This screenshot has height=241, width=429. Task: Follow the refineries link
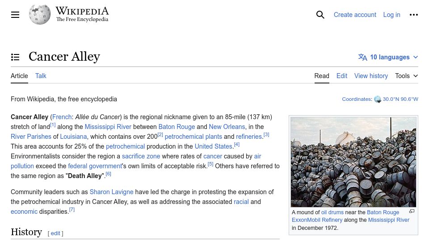(x=249, y=137)
